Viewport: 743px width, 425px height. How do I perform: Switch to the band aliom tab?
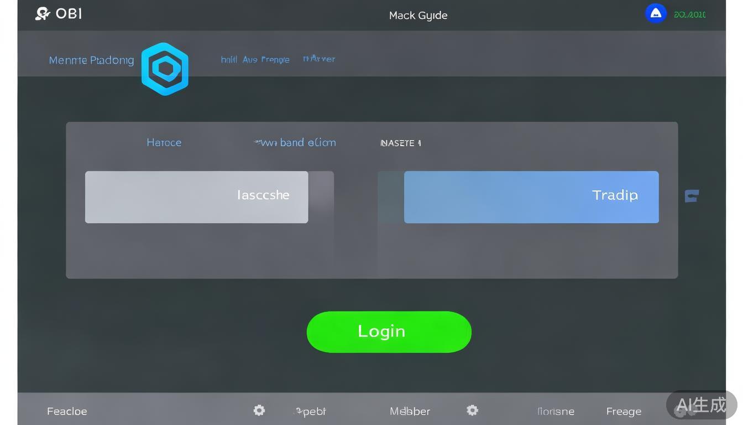point(295,143)
